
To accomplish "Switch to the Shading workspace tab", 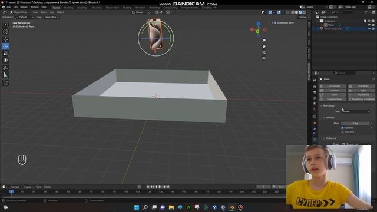I will (x=127, y=8).
